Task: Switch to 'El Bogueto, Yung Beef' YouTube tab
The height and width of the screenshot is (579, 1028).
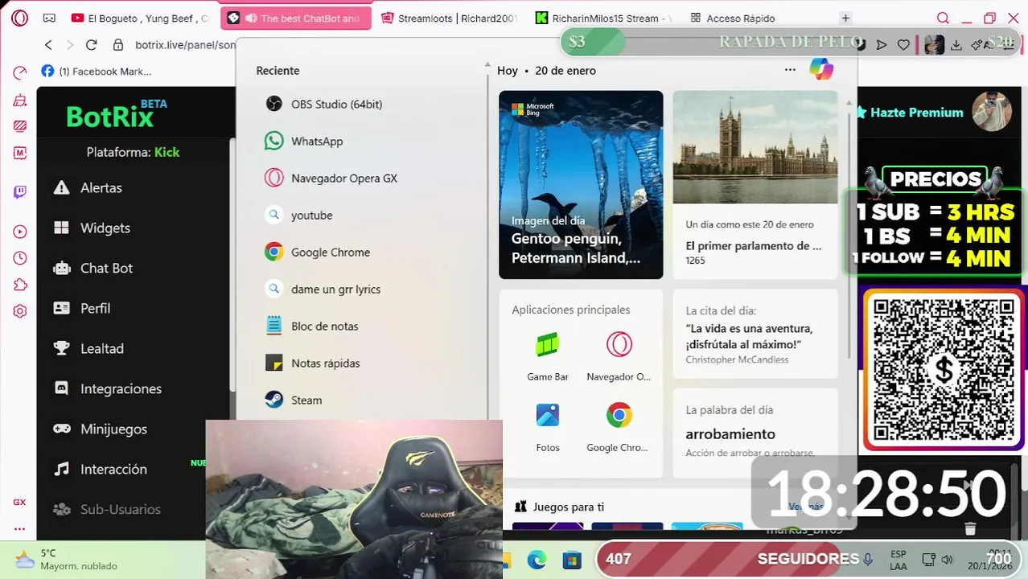Action: point(141,18)
